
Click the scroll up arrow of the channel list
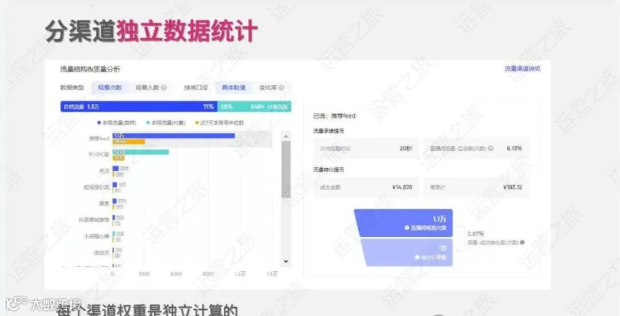point(286,136)
